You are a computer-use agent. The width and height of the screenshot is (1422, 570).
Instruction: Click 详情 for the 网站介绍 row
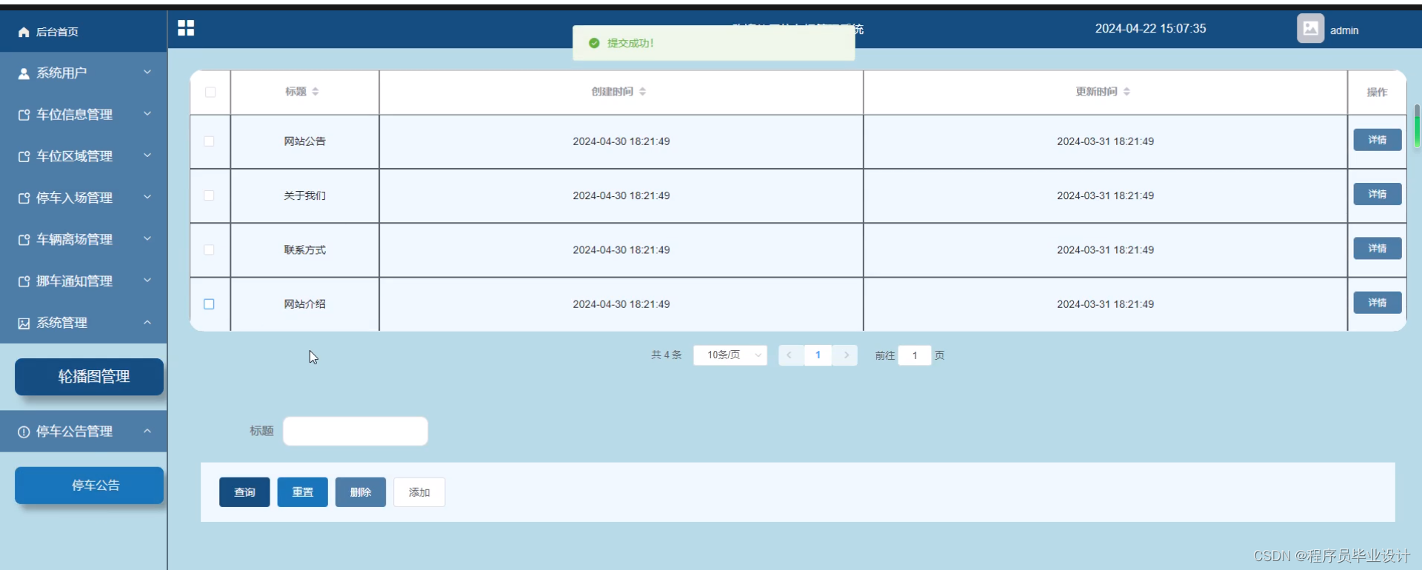(1378, 303)
